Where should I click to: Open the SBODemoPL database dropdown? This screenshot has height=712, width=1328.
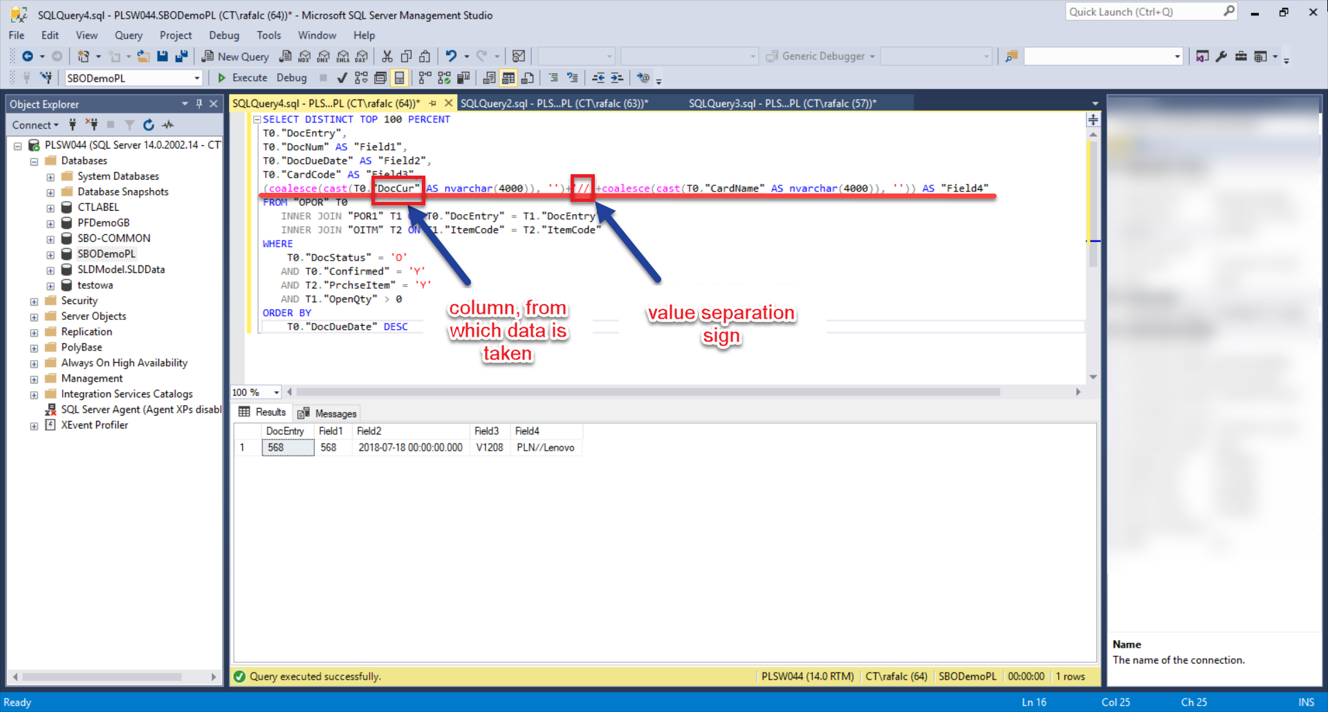click(x=196, y=78)
